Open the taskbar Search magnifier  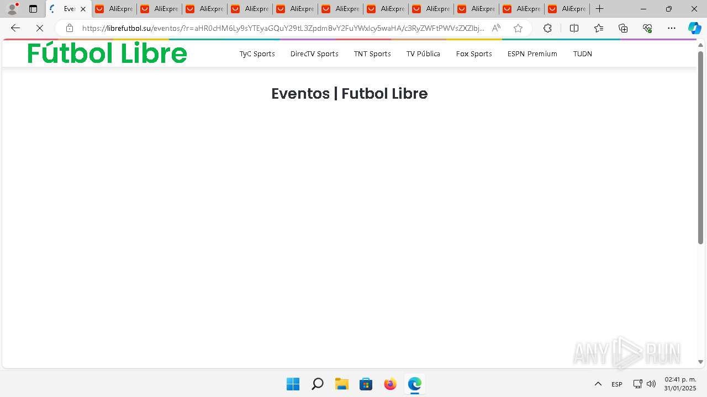pyautogui.click(x=317, y=384)
